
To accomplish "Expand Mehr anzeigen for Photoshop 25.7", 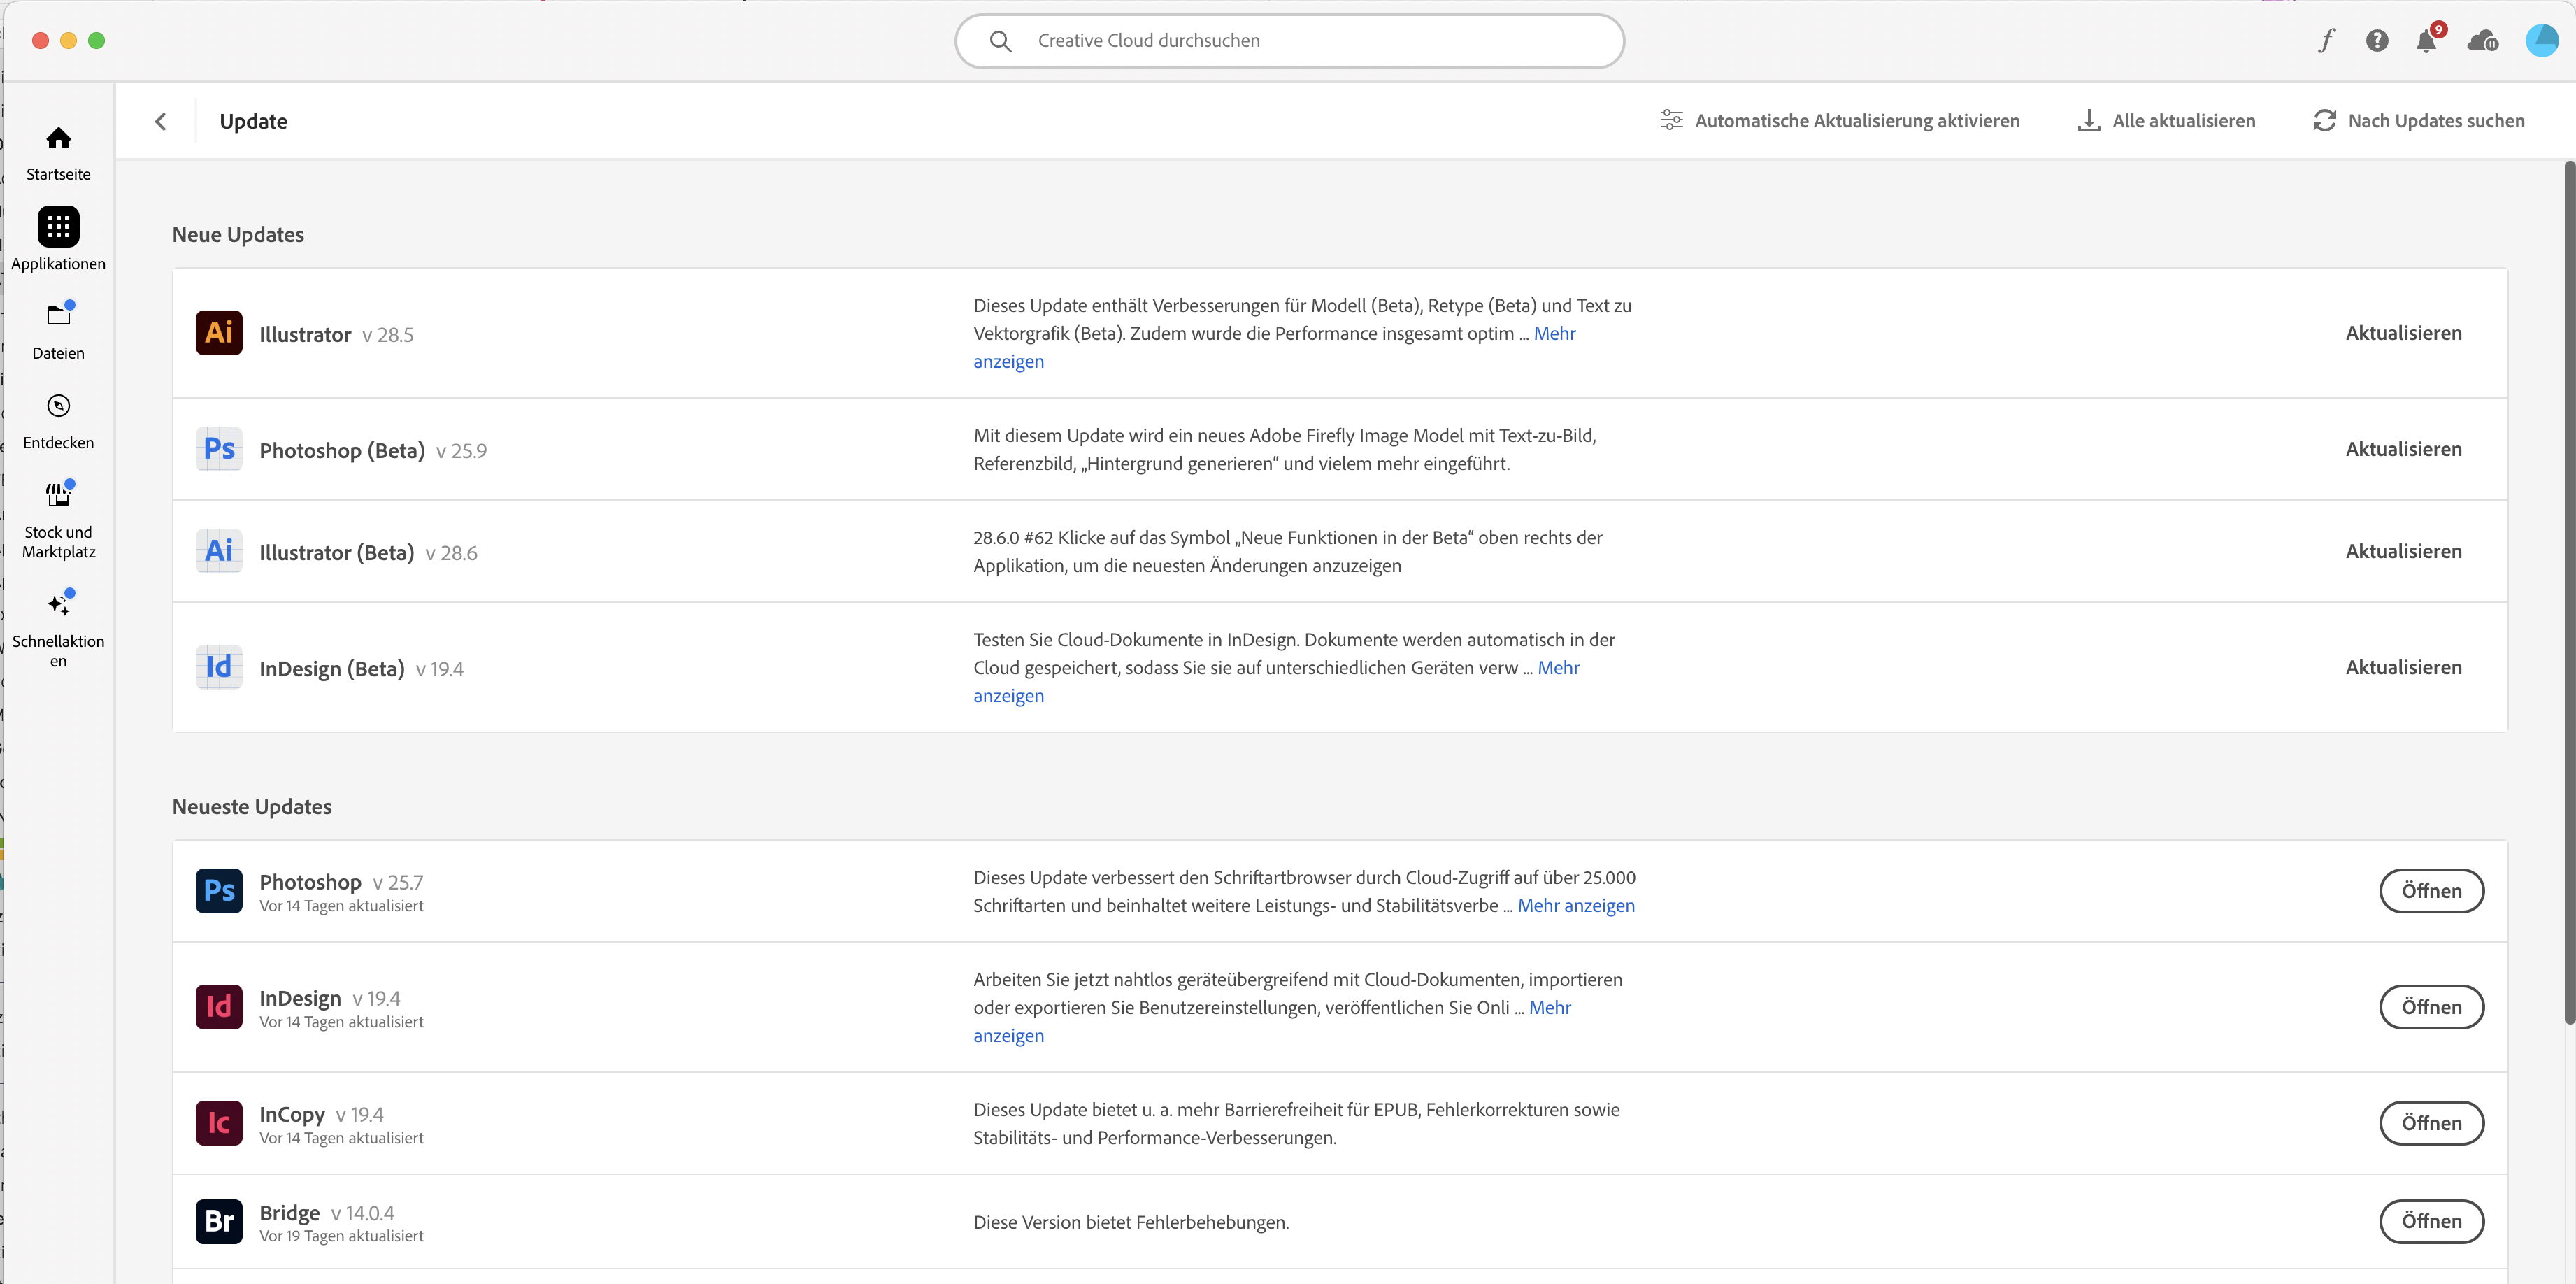I will [x=1576, y=906].
